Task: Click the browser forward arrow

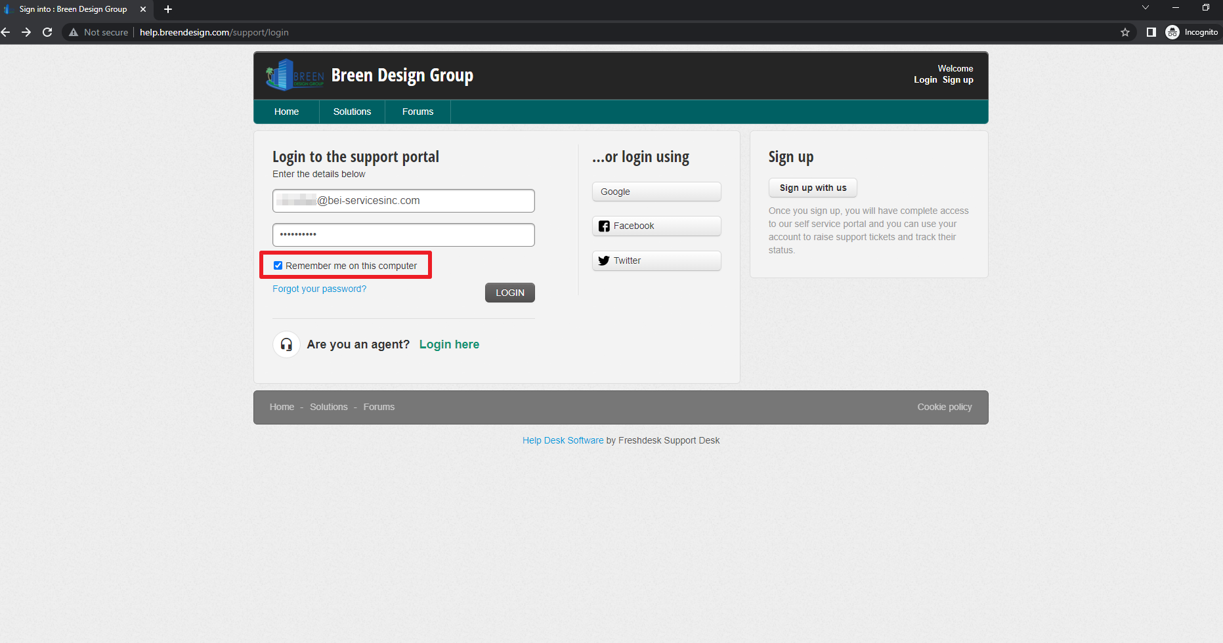Action: 26,32
